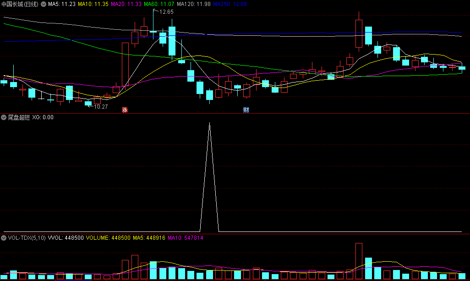Click the tall cyan volume bar after the tallest red bar
The image size is (470, 281).
(368, 269)
